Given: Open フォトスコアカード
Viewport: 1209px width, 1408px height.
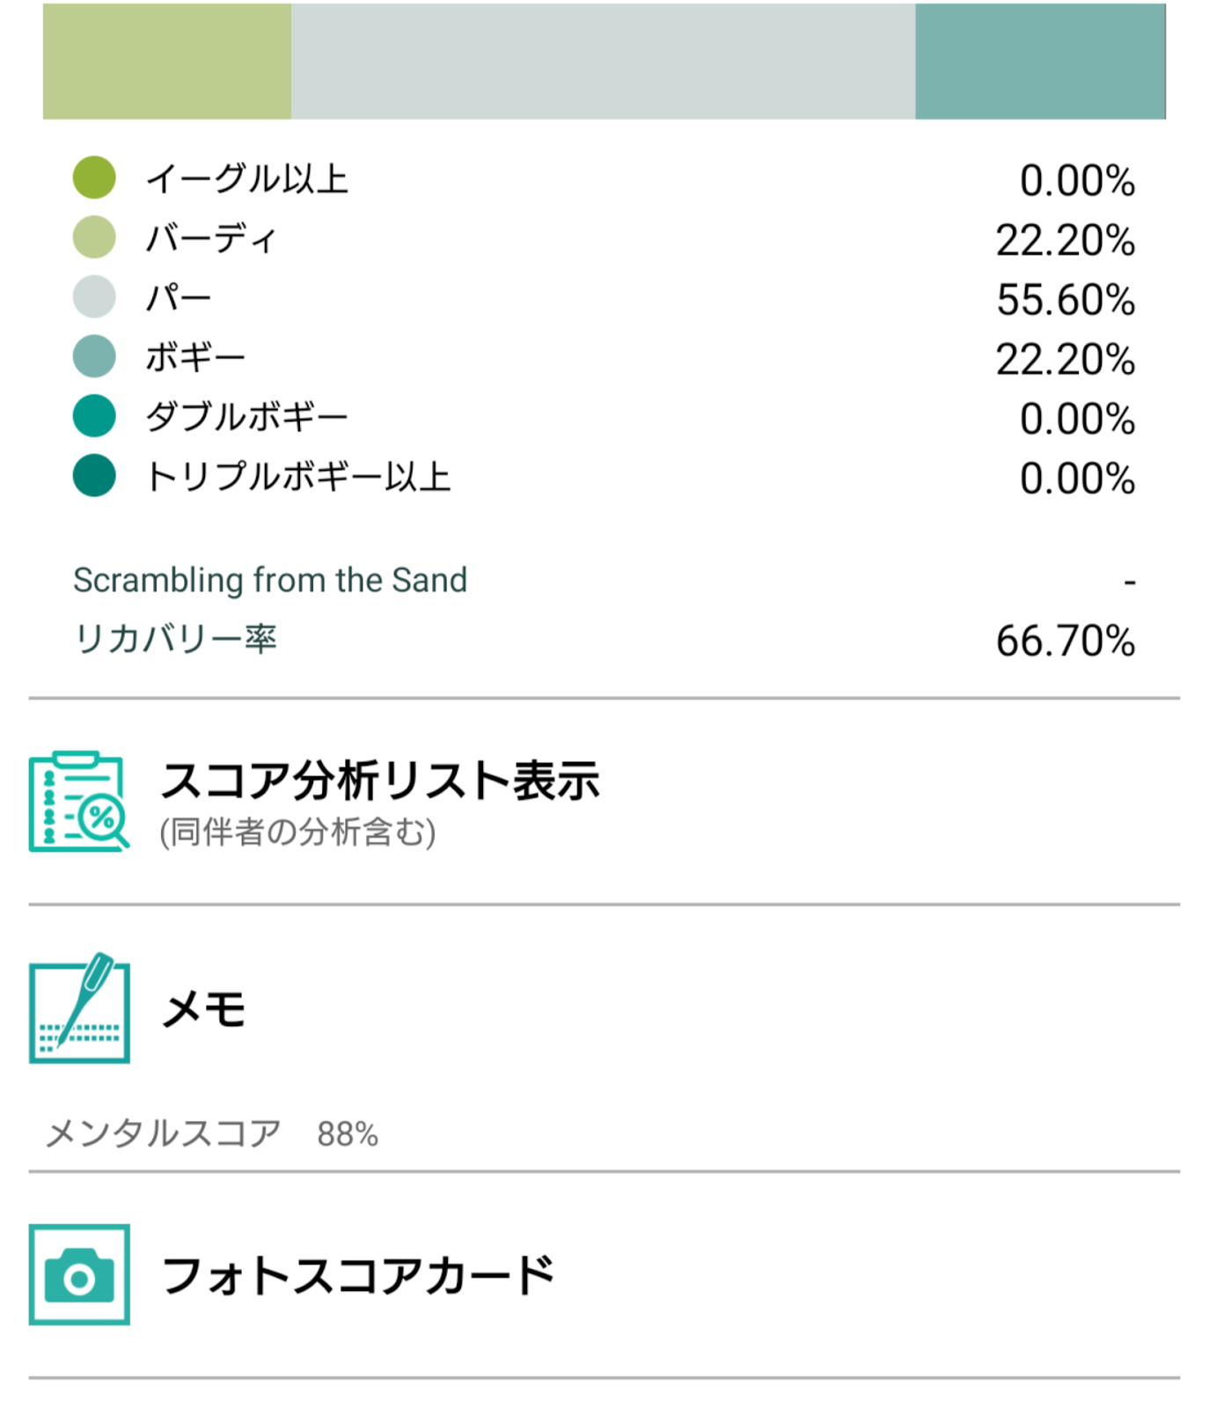Looking at the screenshot, I should (604, 1274).
